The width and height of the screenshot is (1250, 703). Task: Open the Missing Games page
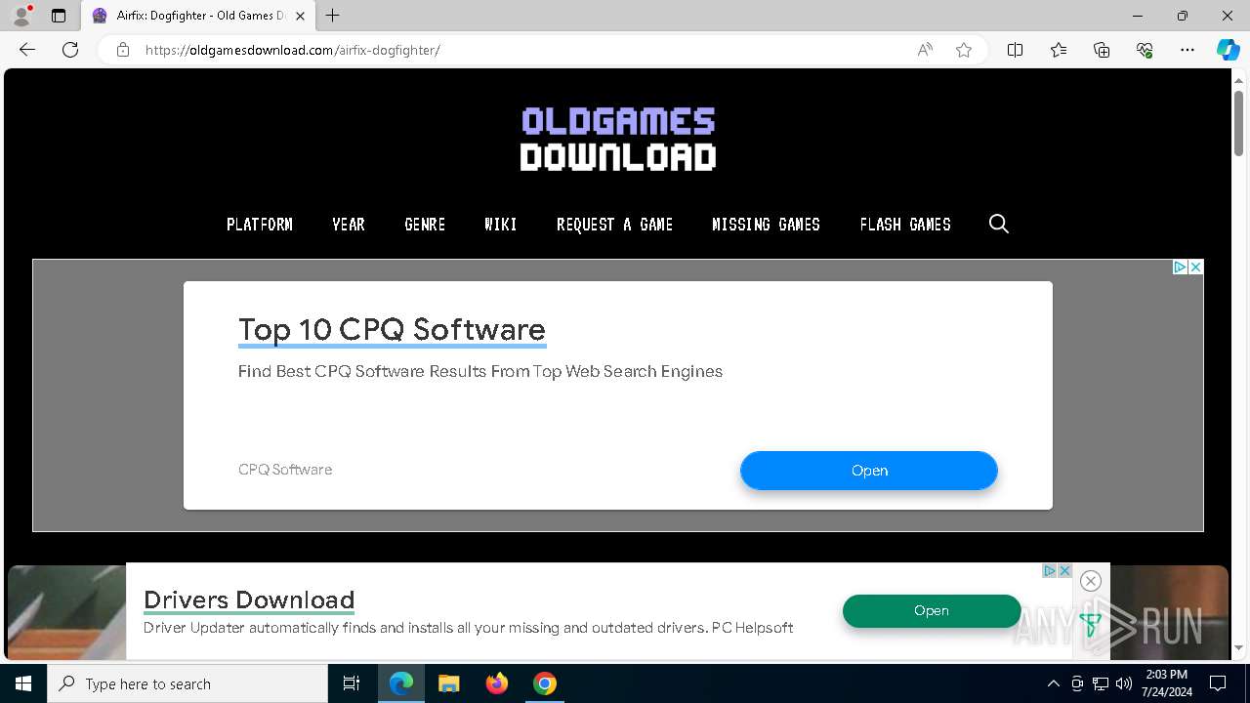767,225
